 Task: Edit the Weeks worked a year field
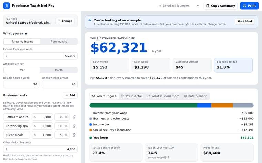pos(60,84)
